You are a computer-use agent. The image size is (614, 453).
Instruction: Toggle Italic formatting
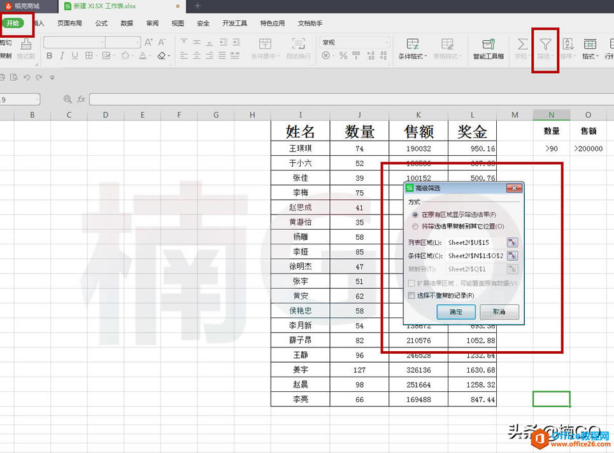click(x=62, y=56)
